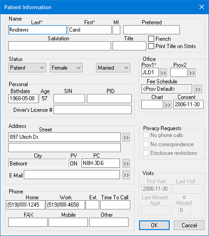Check the No phone calls option
The height and width of the screenshot is (236, 209).
click(x=146, y=135)
